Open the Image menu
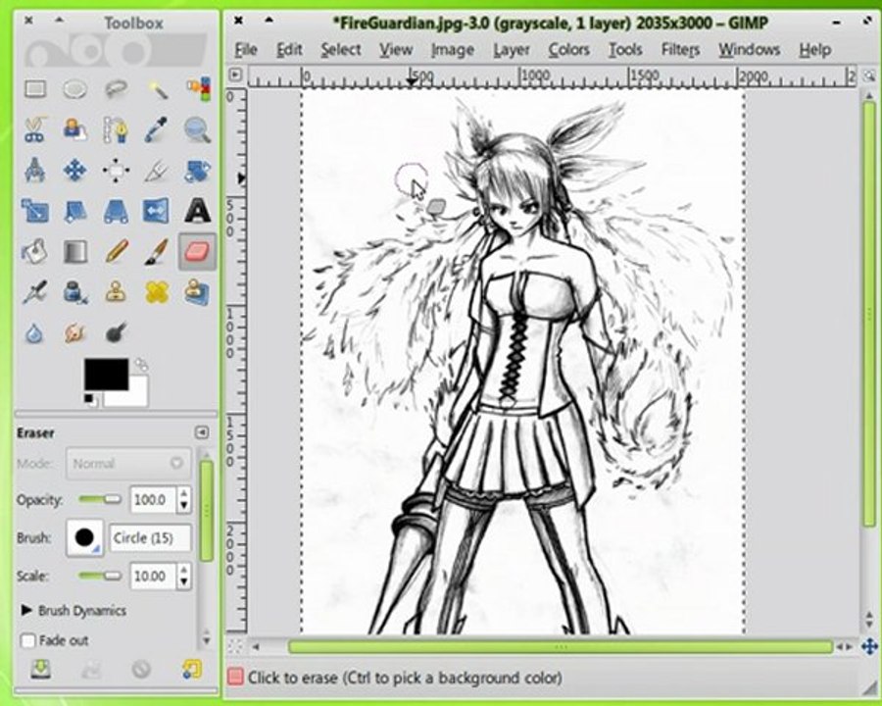This screenshot has height=706, width=882. [x=453, y=50]
